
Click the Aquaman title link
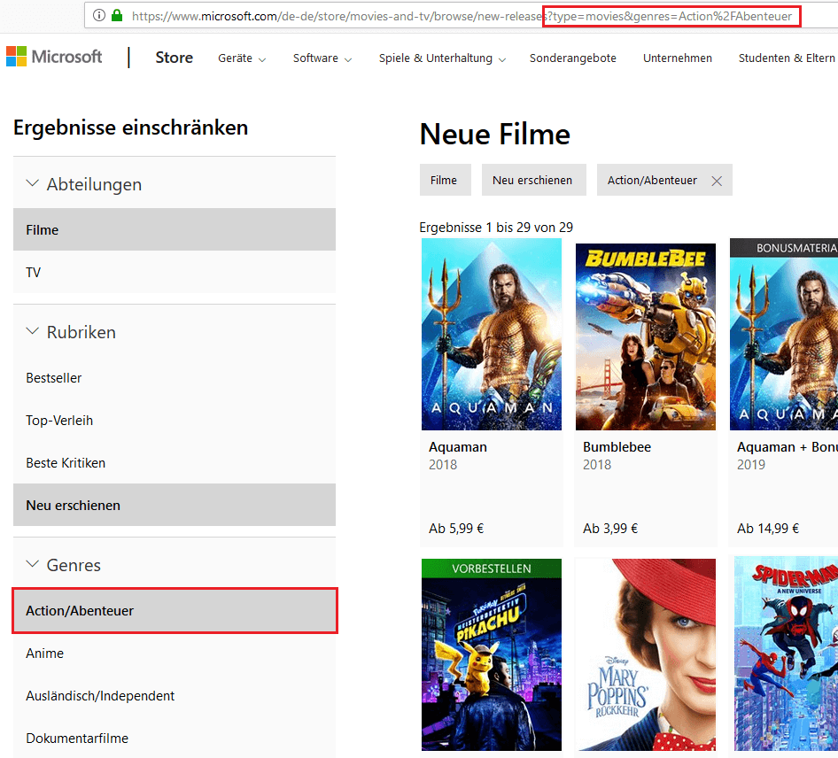pyautogui.click(x=457, y=446)
